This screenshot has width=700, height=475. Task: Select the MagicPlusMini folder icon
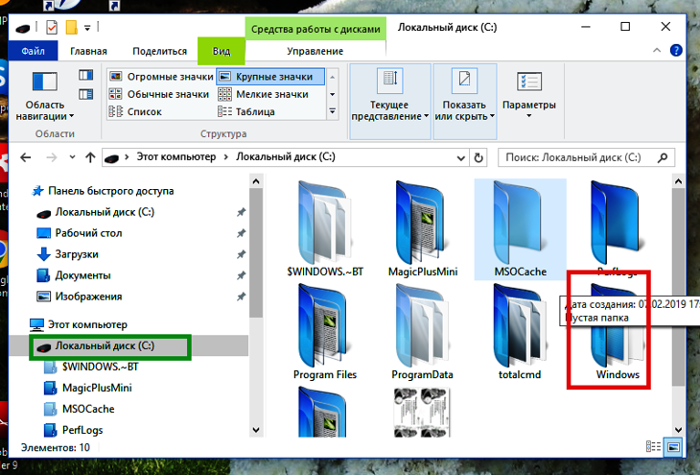423,229
